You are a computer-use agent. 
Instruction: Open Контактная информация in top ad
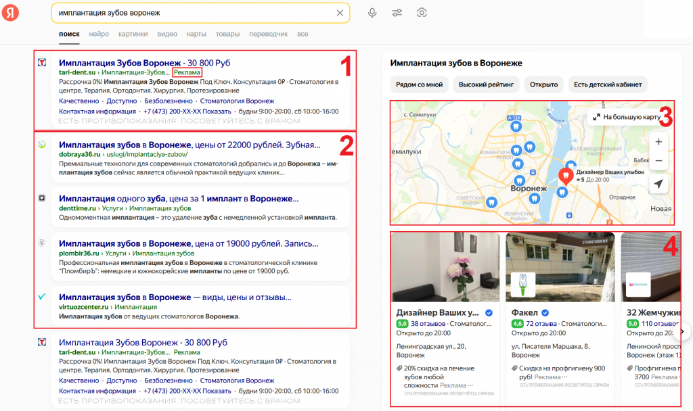[x=97, y=112]
